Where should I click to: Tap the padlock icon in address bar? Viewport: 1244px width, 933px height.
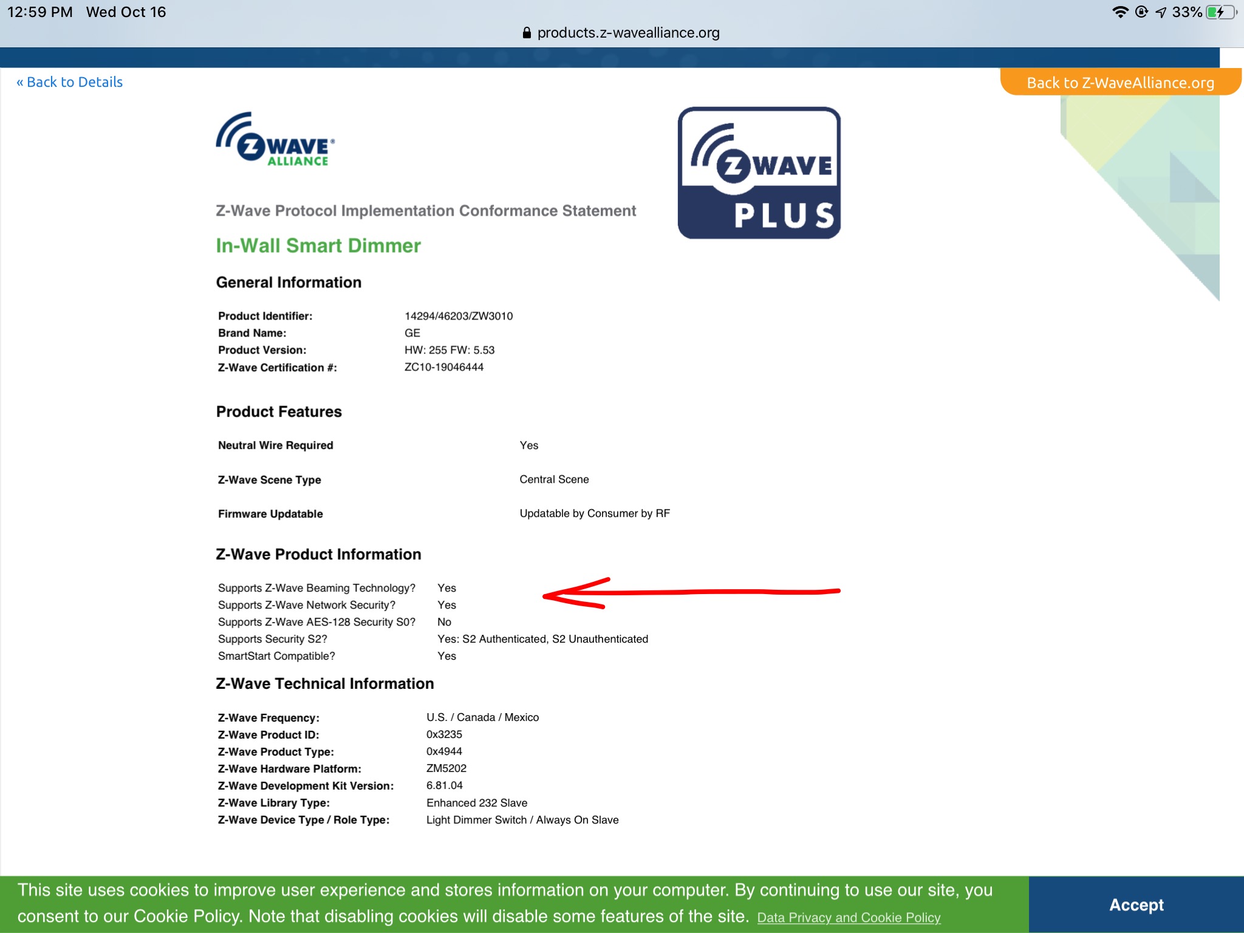tap(527, 33)
